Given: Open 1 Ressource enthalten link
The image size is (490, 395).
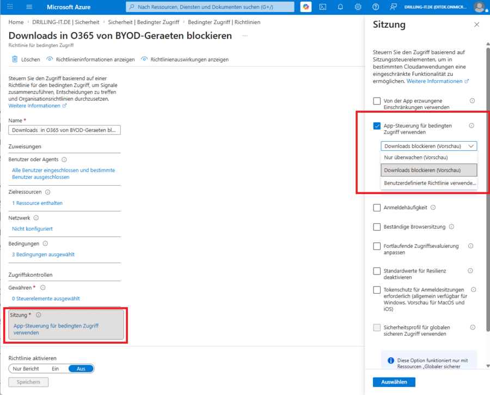Looking at the screenshot, I should tap(37, 203).
